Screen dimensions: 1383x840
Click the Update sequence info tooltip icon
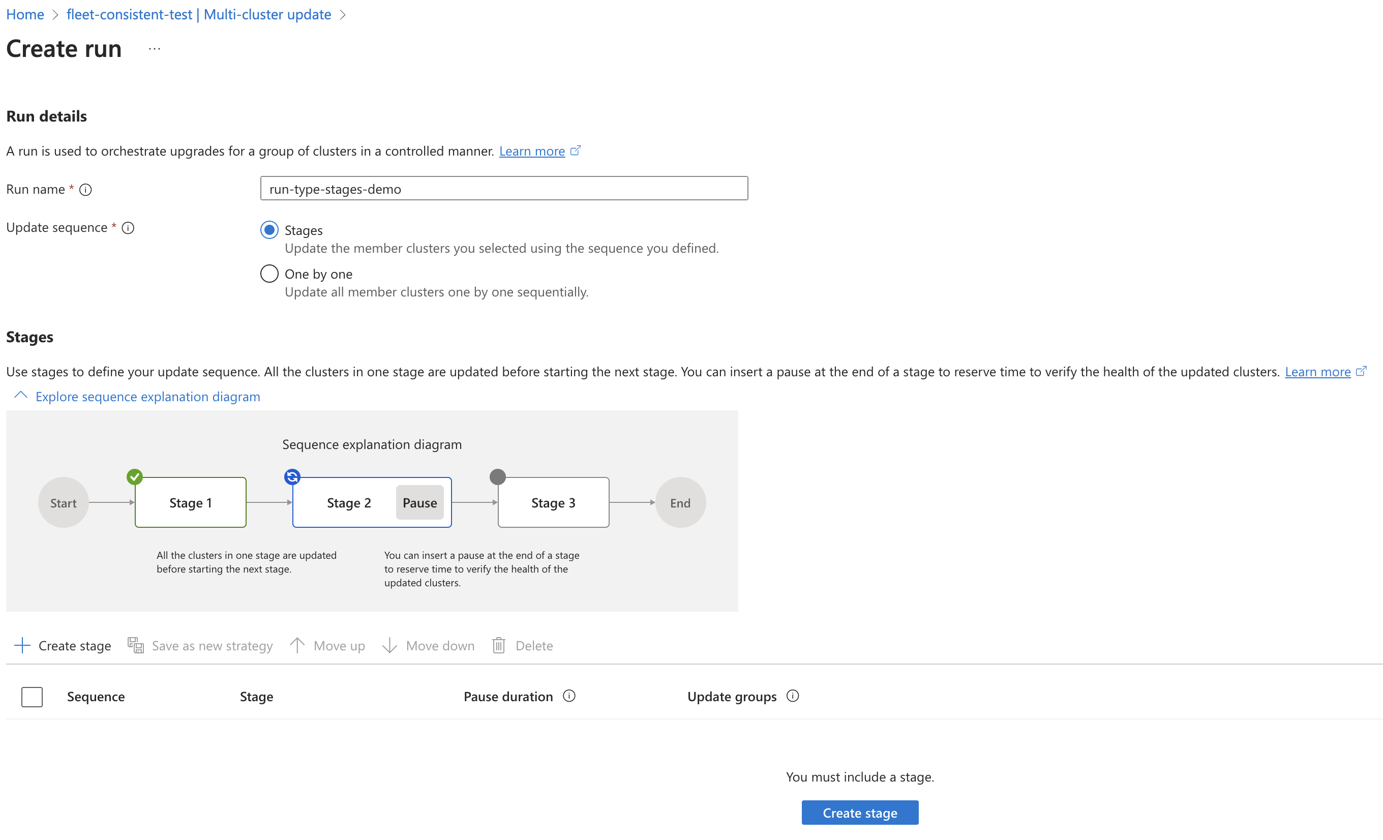point(130,228)
